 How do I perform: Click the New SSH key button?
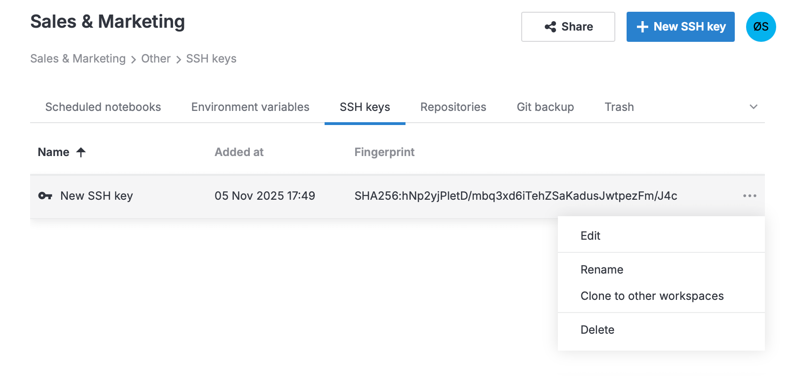pos(680,27)
